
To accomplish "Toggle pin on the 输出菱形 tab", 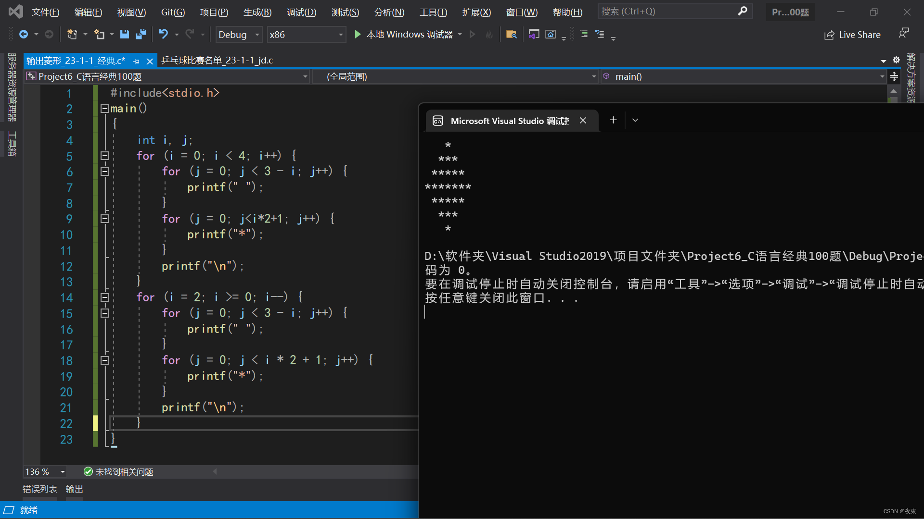I will point(137,61).
